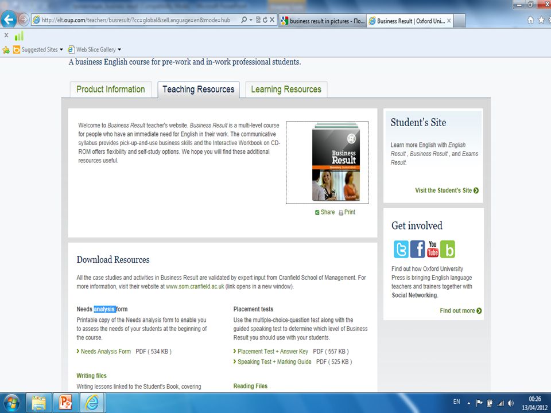Click the 'Student's Site' heading
The height and width of the screenshot is (413, 551).
point(418,122)
